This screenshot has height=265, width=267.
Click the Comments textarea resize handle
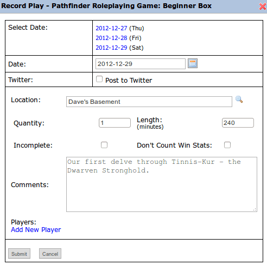point(255,209)
